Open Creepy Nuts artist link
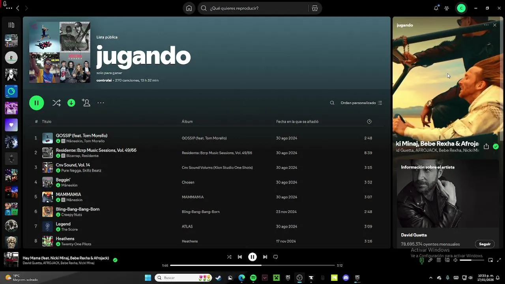Viewport: 505px width, 284px height. tap(72, 215)
